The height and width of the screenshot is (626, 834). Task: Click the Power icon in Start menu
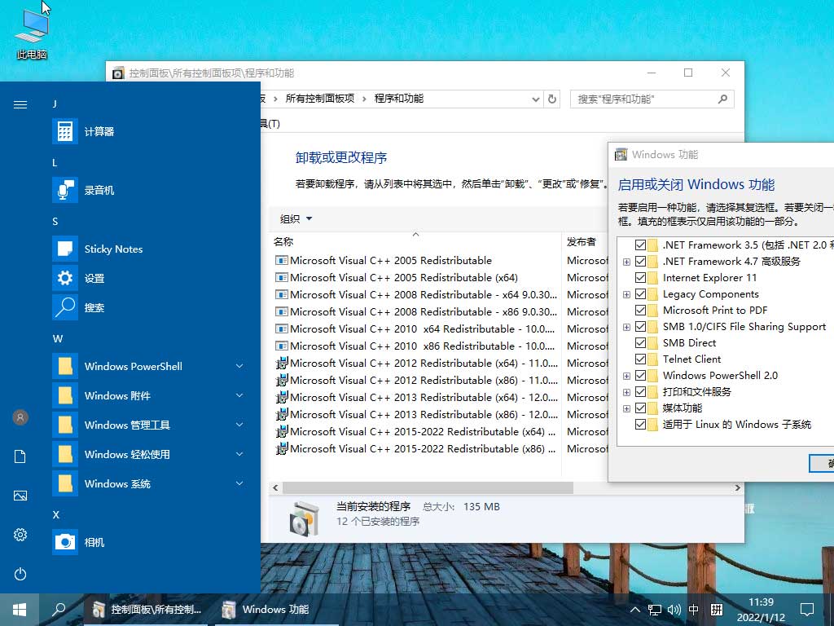click(20, 574)
